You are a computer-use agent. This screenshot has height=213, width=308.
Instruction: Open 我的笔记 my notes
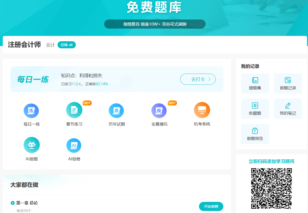288,109
